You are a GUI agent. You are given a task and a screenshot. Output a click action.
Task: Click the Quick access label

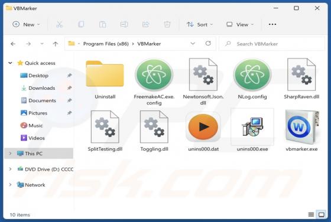[40, 63]
